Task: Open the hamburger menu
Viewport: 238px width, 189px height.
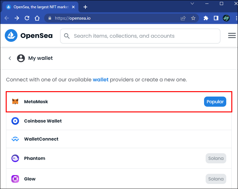Action: pyautogui.click(x=232, y=36)
